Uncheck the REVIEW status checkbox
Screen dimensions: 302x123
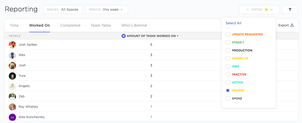228,90
